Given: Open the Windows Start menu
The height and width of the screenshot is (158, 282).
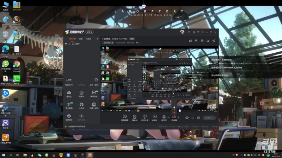Looking at the screenshot, I should point(3,155).
